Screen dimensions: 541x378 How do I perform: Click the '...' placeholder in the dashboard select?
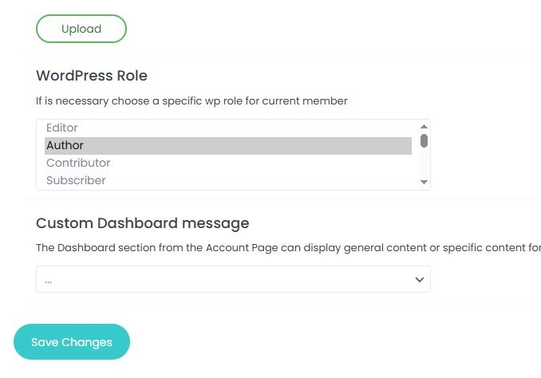pos(49,281)
